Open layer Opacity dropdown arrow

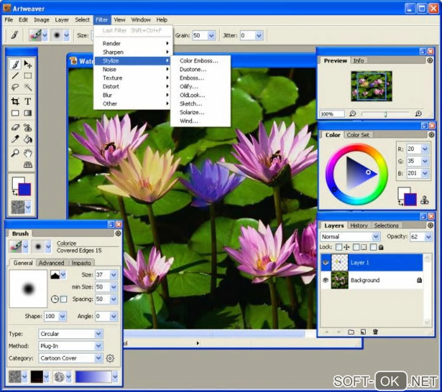click(x=429, y=237)
